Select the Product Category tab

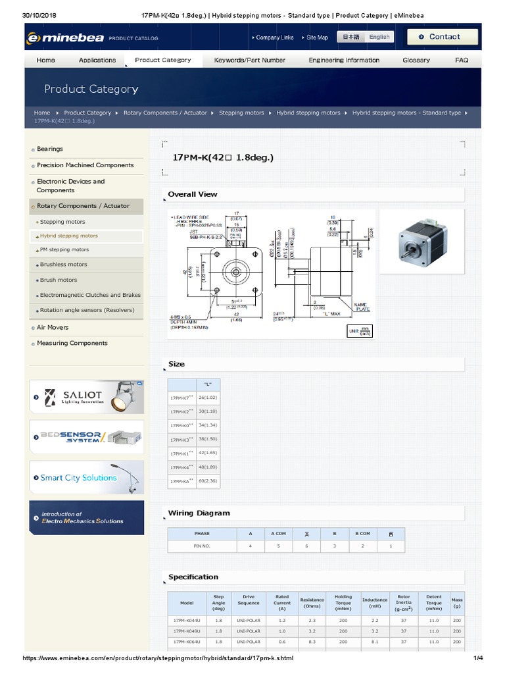click(163, 60)
